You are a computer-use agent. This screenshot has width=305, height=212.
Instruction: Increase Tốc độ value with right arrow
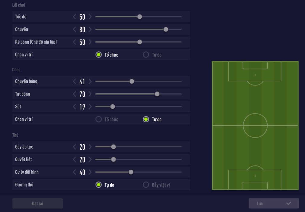[90, 17]
